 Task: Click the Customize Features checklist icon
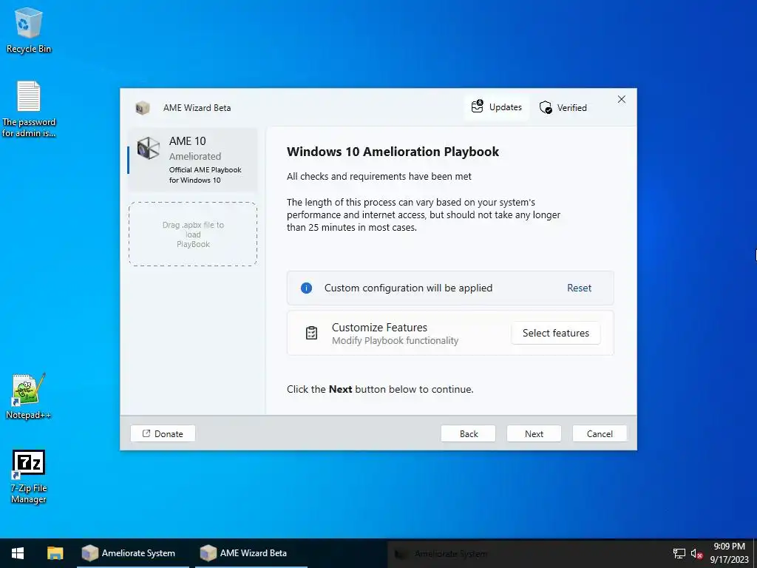click(x=312, y=334)
